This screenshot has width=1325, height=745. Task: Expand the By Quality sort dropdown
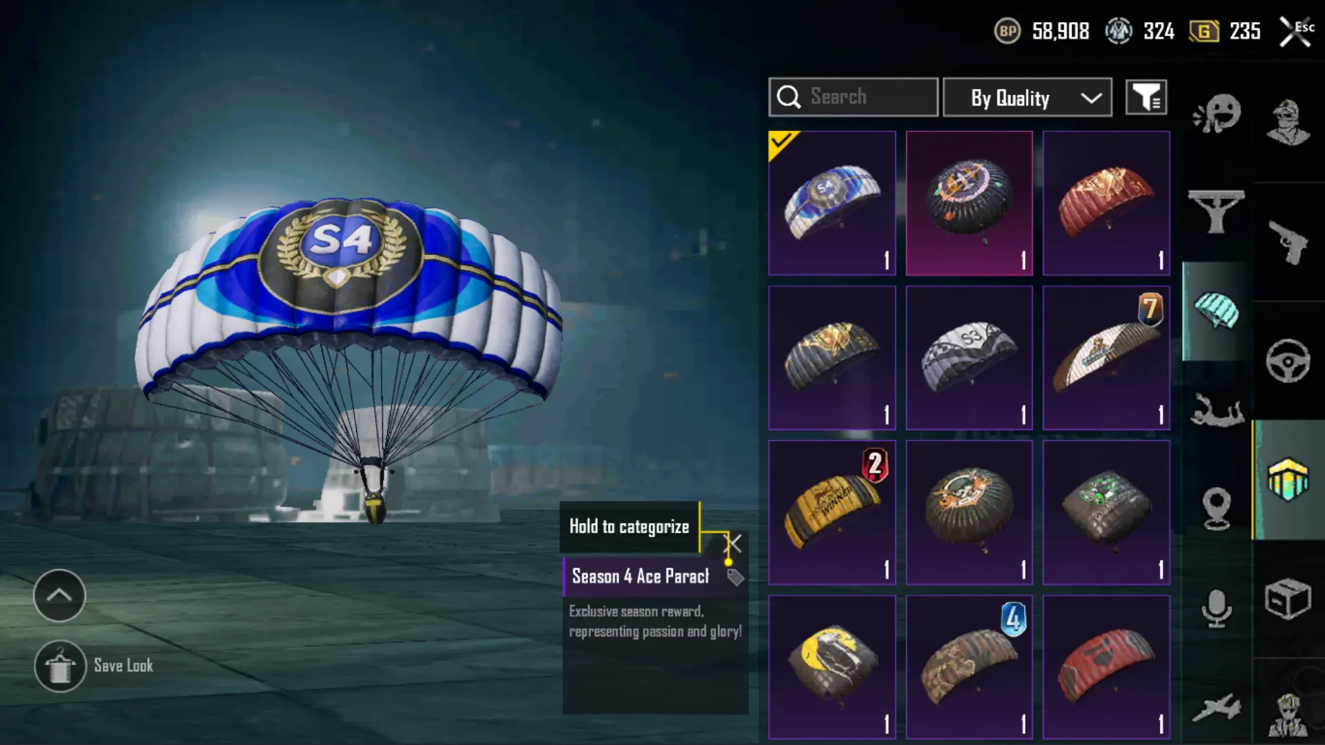1027,97
